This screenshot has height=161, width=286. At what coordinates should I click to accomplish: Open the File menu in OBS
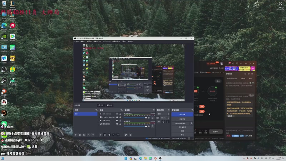coord(76,41)
